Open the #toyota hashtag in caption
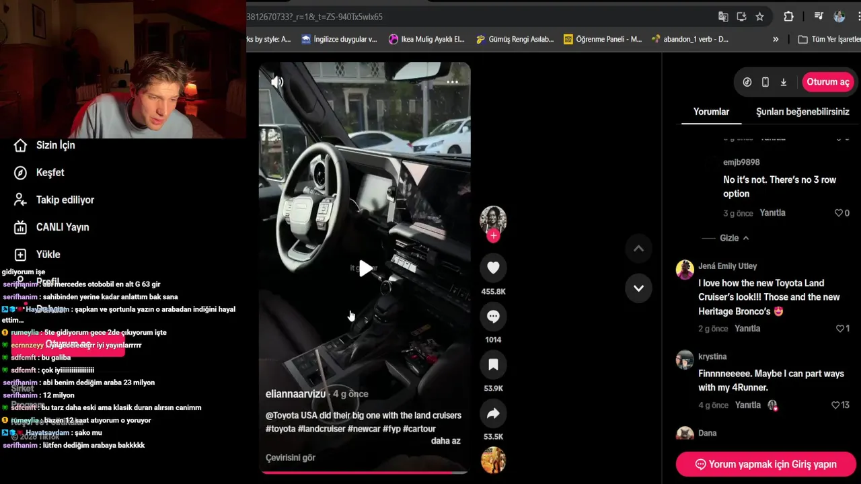The width and height of the screenshot is (861, 484). pos(280,429)
